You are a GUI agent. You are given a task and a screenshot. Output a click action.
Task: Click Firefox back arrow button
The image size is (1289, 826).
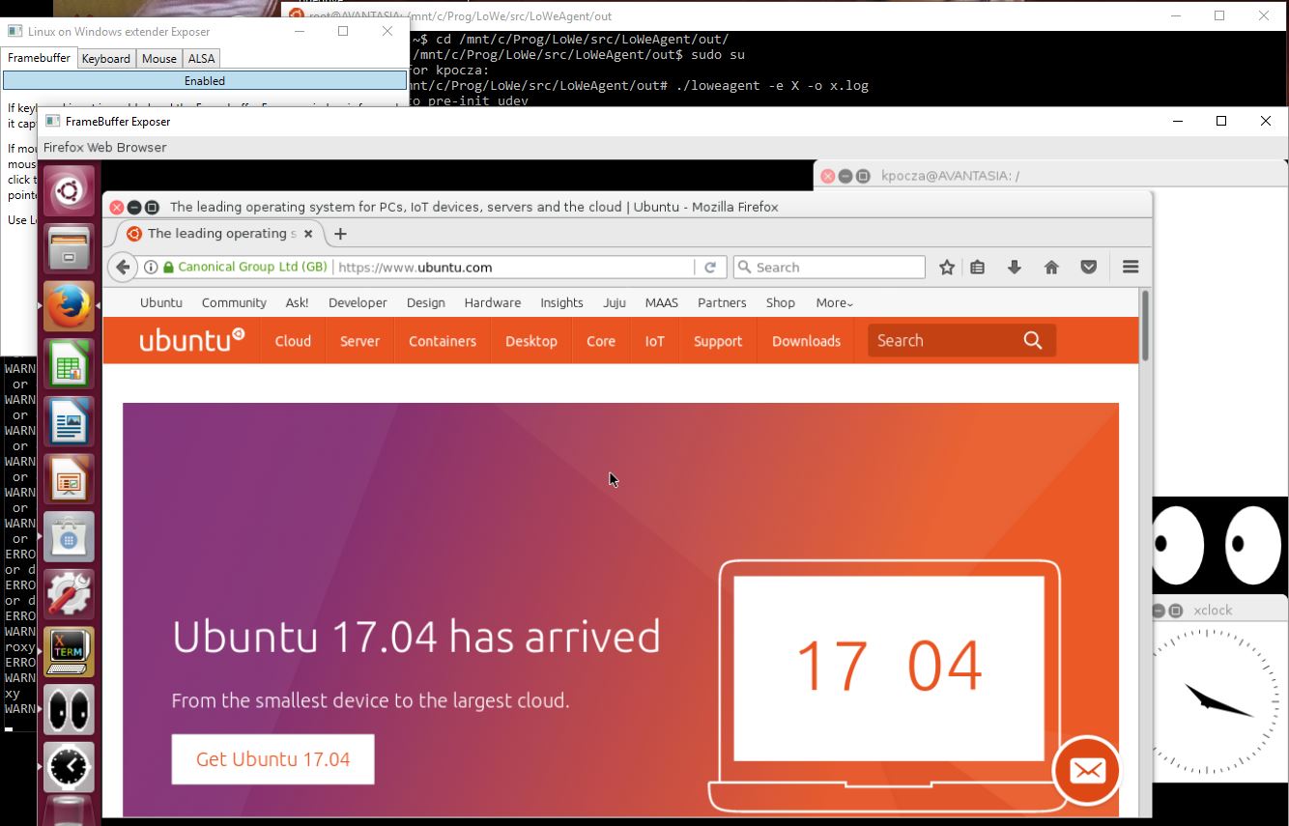(123, 268)
